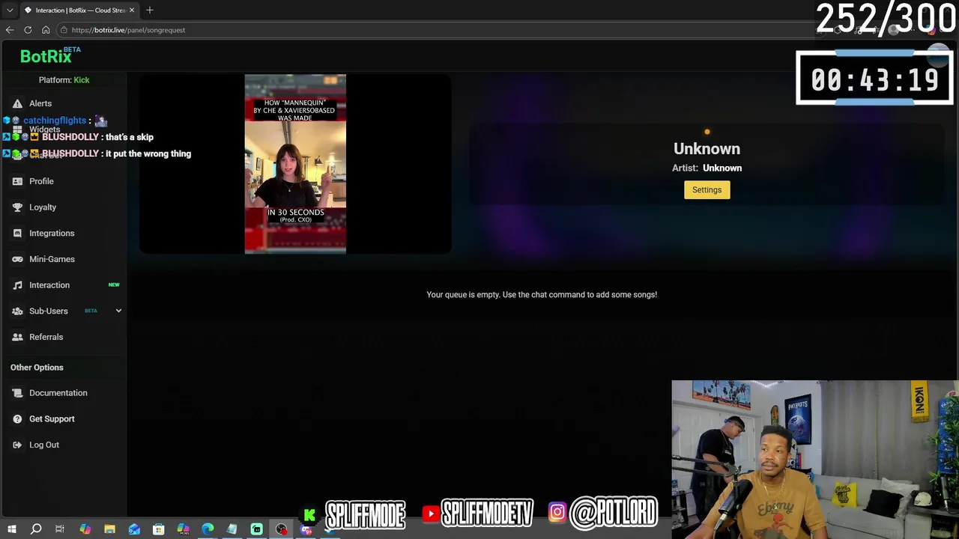The height and width of the screenshot is (539, 959).
Task: Expand the Sub-Users submenu arrow
Action: (118, 311)
